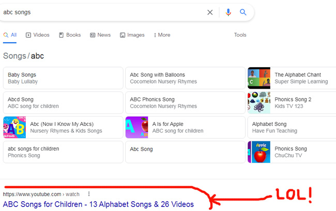Expand the More search options menu
The image size is (336, 211).
point(162,35)
